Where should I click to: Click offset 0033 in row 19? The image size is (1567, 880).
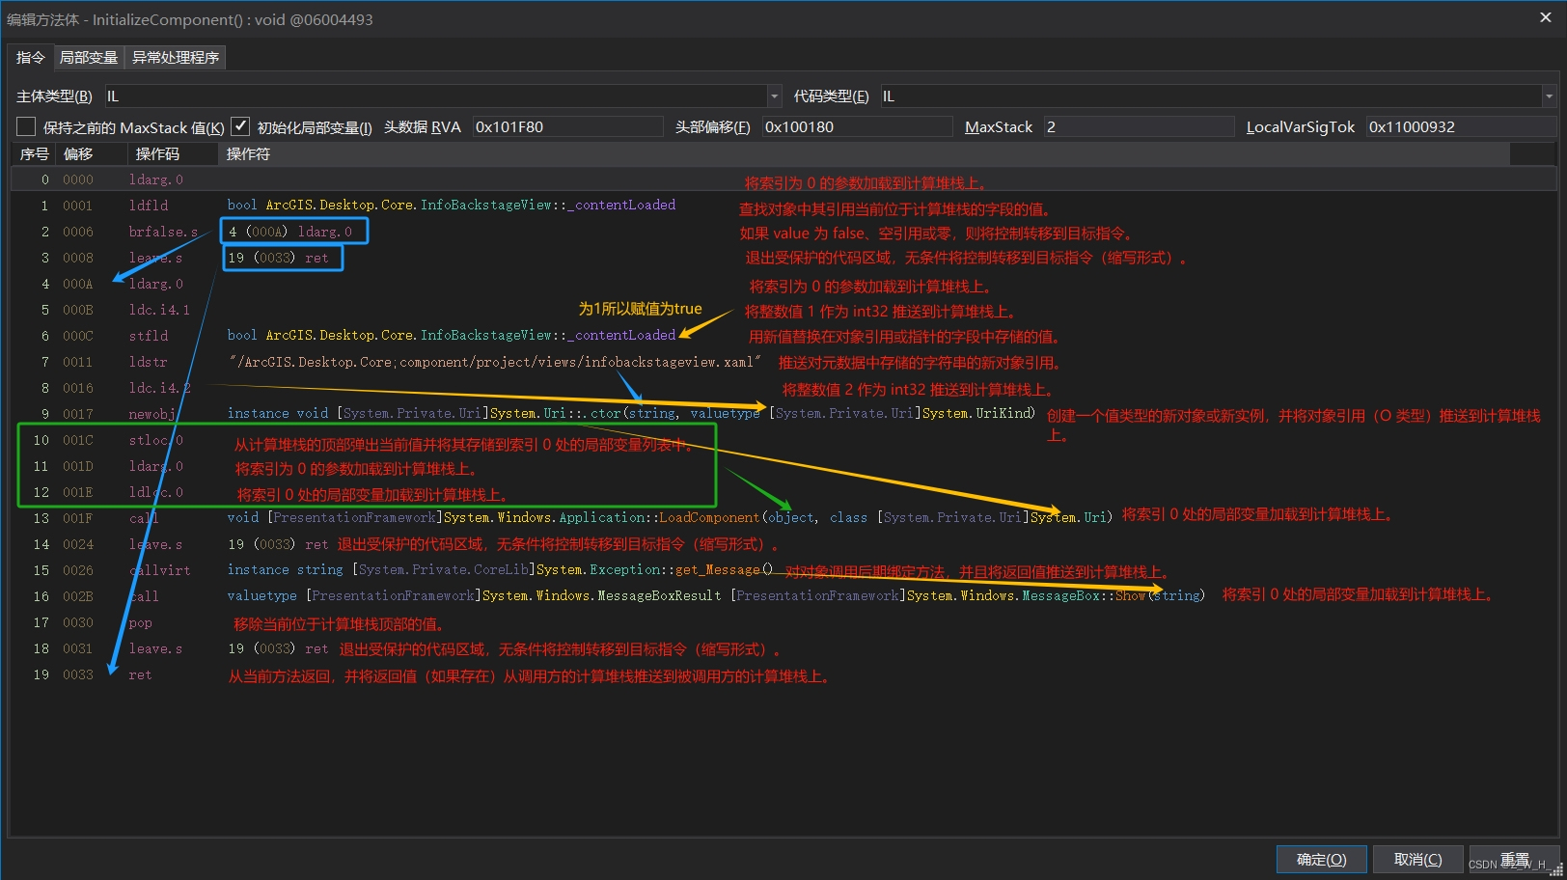[78, 674]
